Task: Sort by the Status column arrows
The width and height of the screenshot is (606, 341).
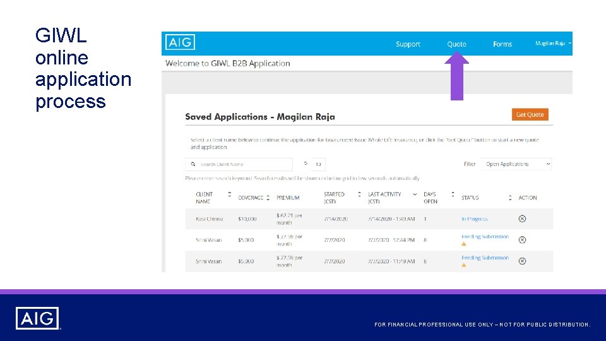Action: coord(510,198)
